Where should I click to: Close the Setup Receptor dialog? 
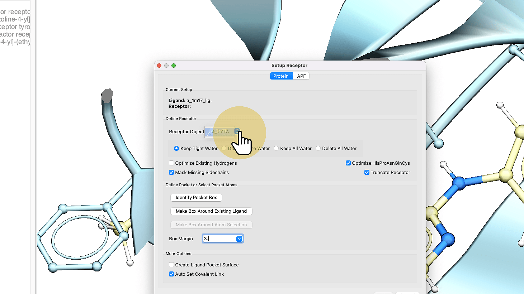point(159,66)
